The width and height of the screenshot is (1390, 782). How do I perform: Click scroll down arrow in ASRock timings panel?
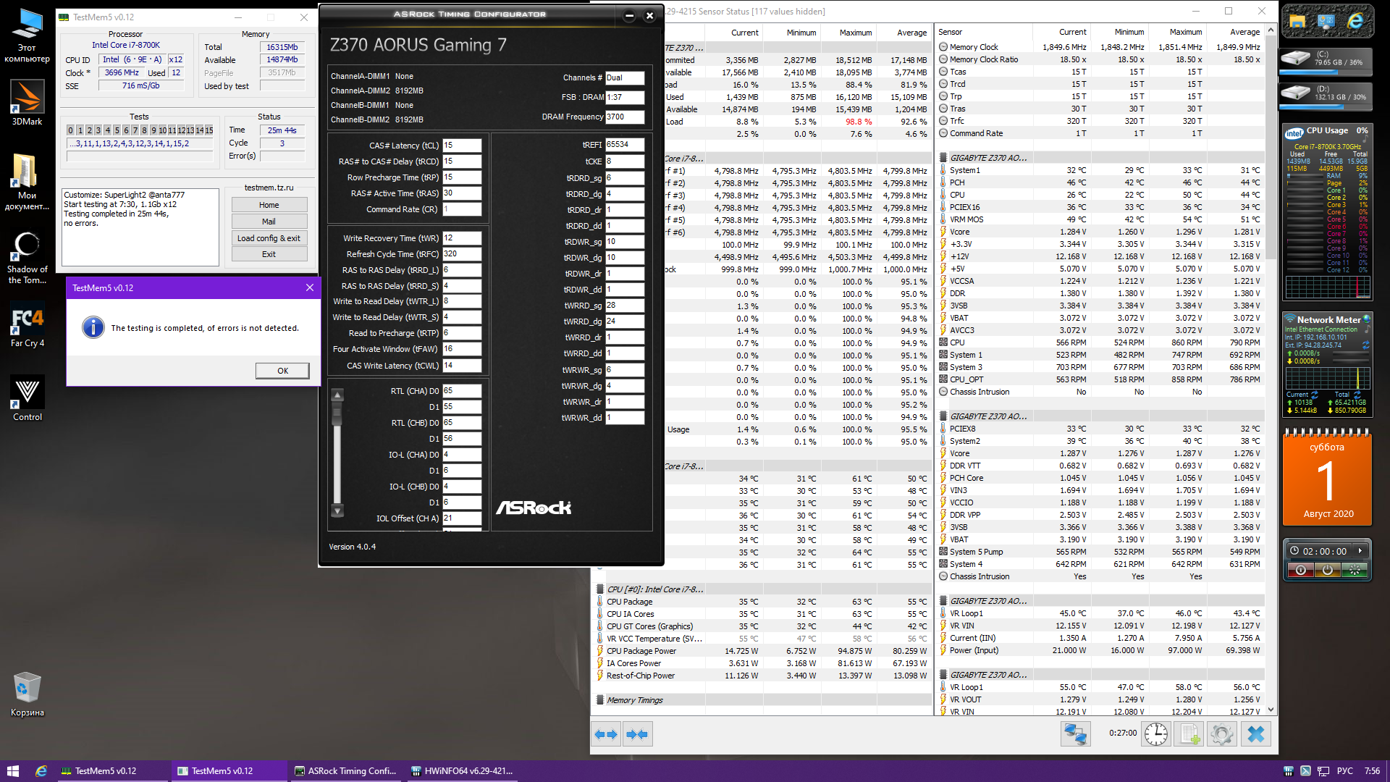point(337,511)
